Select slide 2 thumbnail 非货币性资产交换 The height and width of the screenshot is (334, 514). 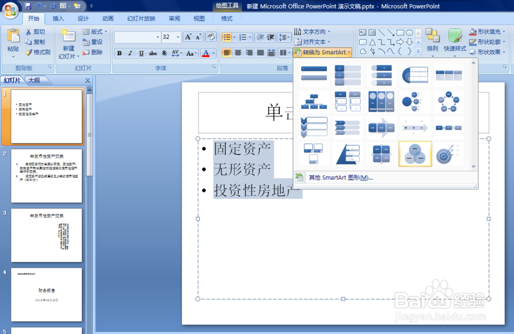point(47,176)
